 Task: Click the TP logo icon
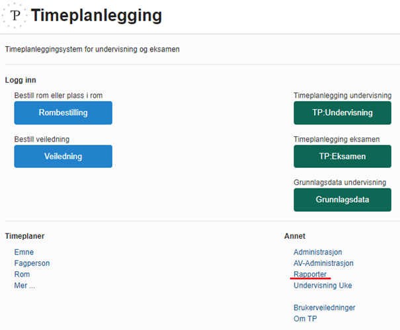[x=15, y=15]
